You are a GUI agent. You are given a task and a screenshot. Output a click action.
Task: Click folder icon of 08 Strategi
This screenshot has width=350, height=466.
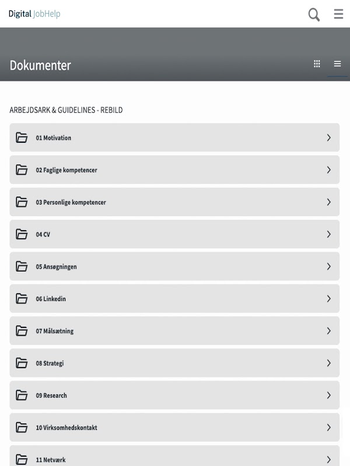(x=22, y=363)
